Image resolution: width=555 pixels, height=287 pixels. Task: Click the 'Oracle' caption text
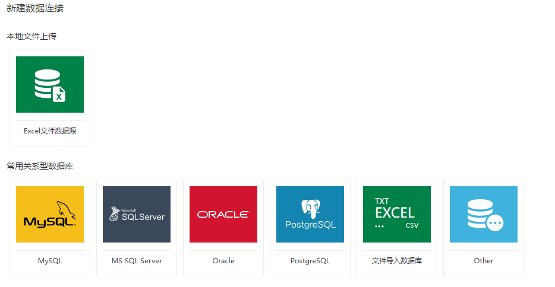[223, 261]
